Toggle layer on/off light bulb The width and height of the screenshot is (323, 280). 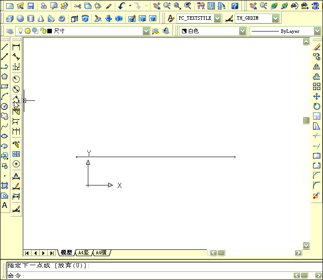tap(20, 31)
